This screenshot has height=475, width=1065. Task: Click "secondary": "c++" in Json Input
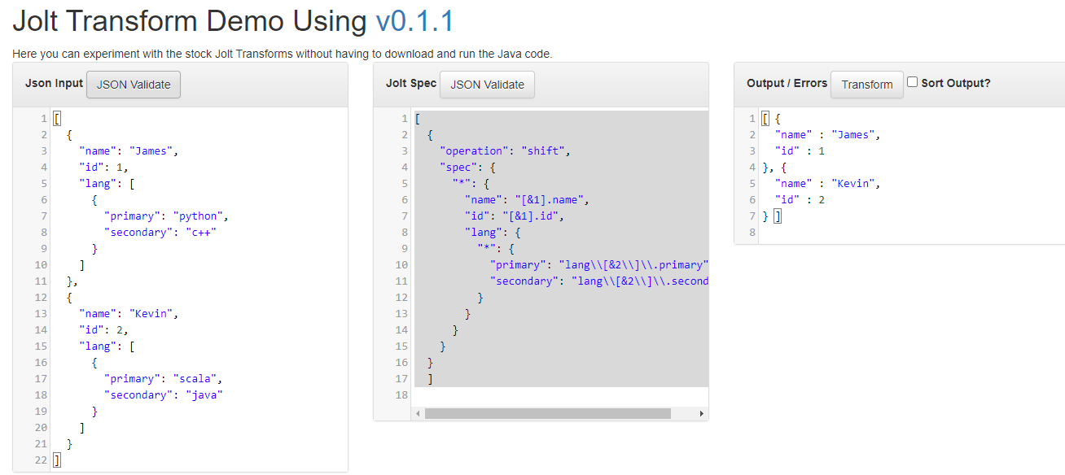point(160,233)
